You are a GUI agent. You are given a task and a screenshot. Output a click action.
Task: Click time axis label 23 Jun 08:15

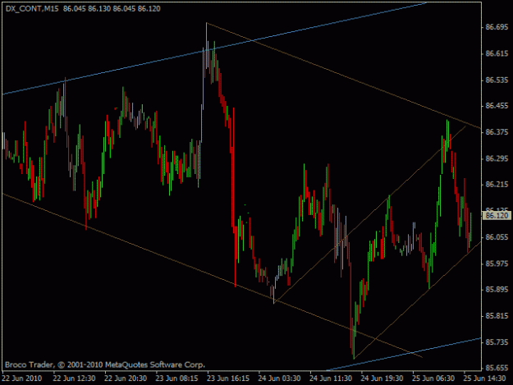point(176,378)
